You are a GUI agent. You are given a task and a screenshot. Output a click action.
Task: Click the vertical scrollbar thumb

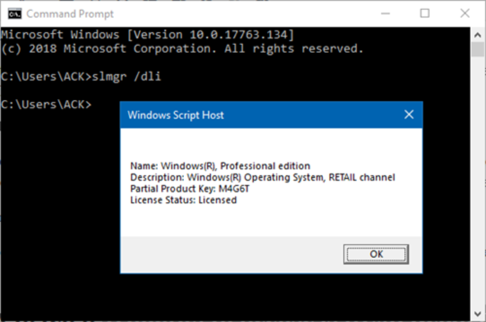point(477,50)
